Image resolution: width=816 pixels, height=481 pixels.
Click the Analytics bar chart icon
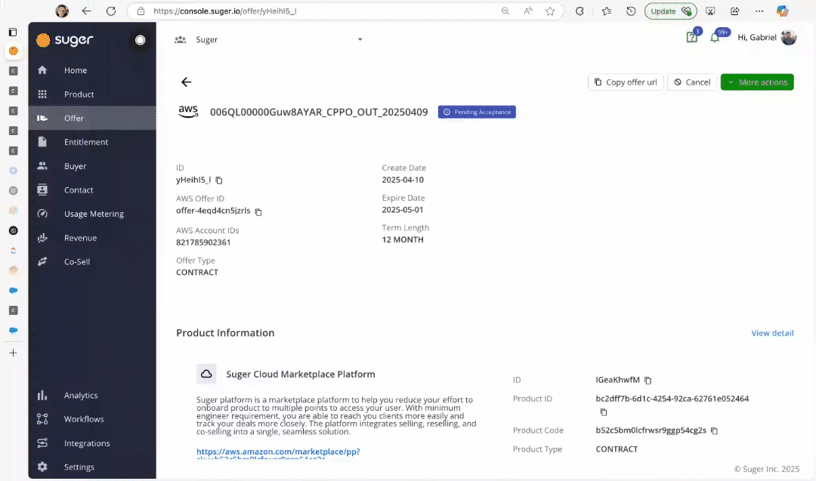pos(42,395)
